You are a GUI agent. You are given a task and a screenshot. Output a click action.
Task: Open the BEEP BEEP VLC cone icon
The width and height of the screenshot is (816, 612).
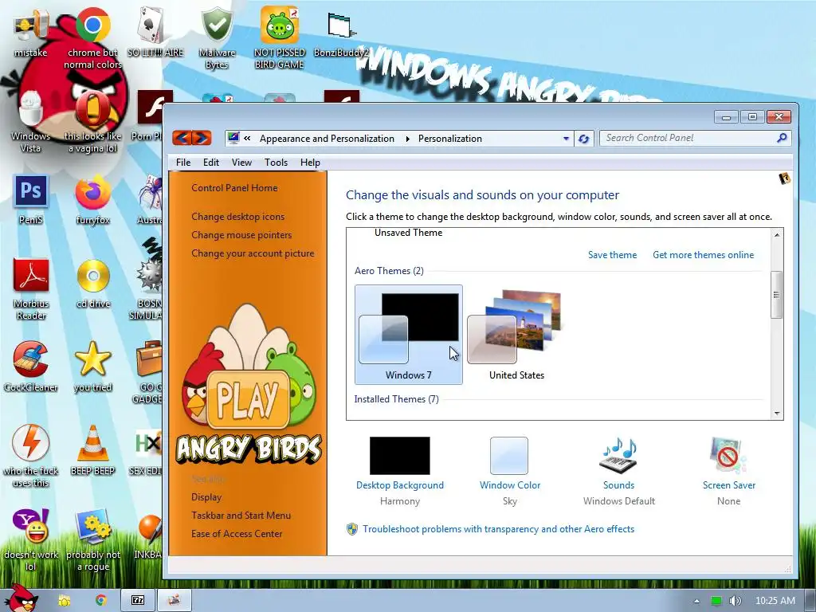click(92, 443)
